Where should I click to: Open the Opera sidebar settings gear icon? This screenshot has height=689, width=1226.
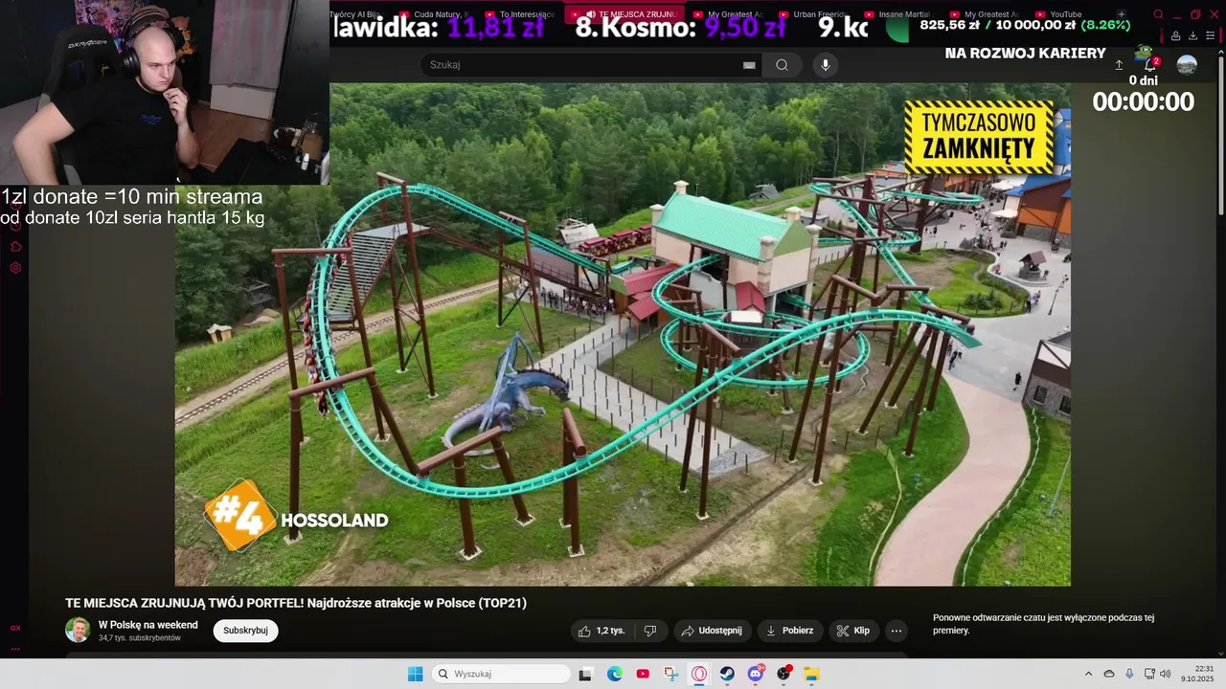tap(15, 268)
